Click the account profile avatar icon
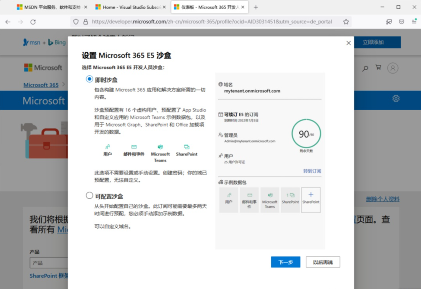 point(392,68)
